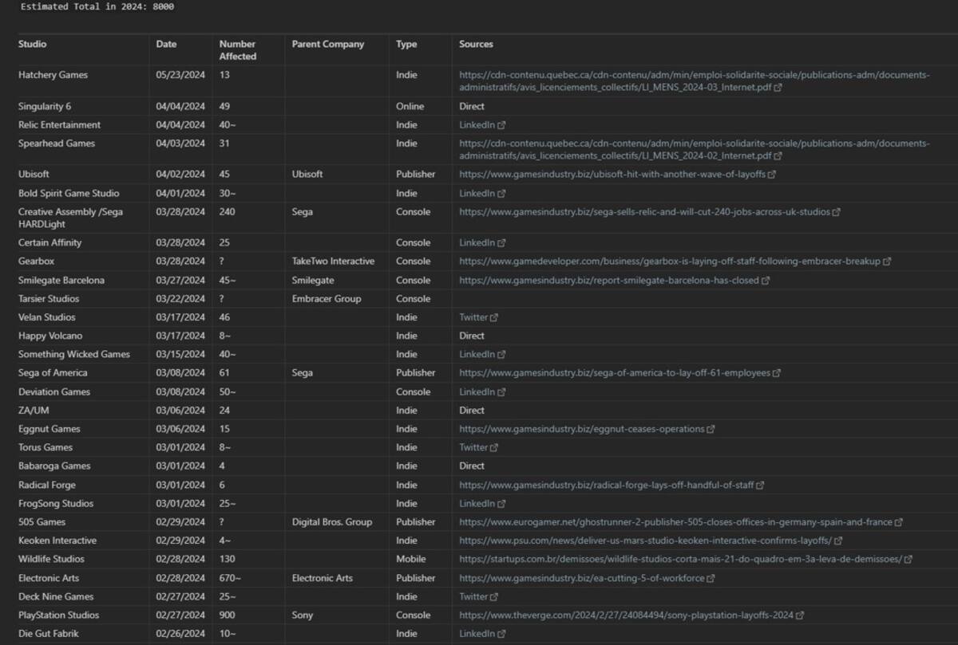This screenshot has height=645, width=958.
Task: Click the Studio column header
Action: point(33,45)
